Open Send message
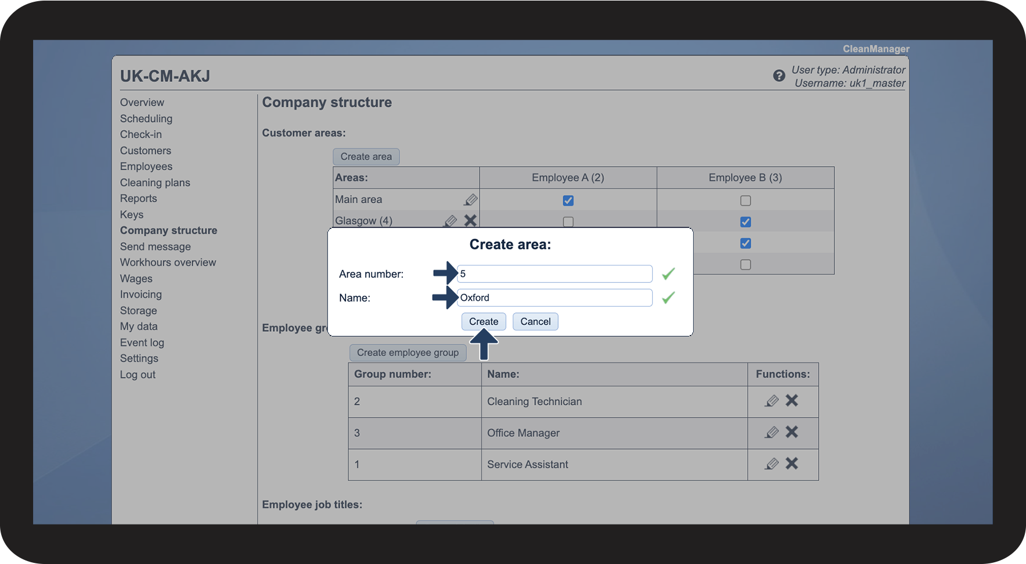This screenshot has width=1026, height=564. click(156, 246)
